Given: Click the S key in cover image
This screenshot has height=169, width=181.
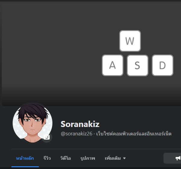Looking at the screenshot, I should 137,65.
